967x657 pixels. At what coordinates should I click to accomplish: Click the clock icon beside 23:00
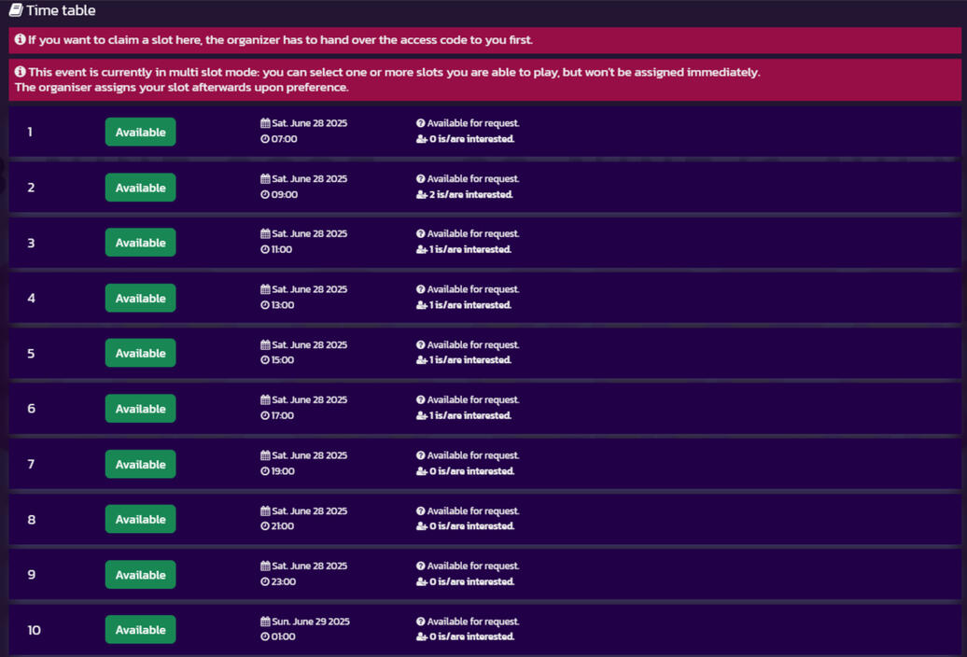pos(265,582)
